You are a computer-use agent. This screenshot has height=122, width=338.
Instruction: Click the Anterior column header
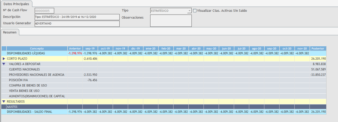[x=75, y=48]
